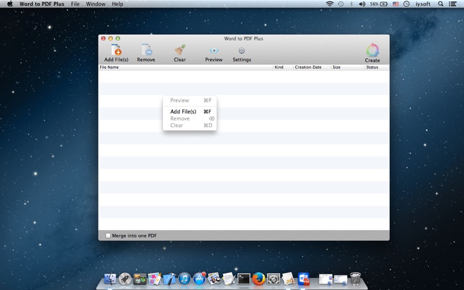The image size is (464, 290).
Task: Click the iysoft user name
Action: point(423,4)
